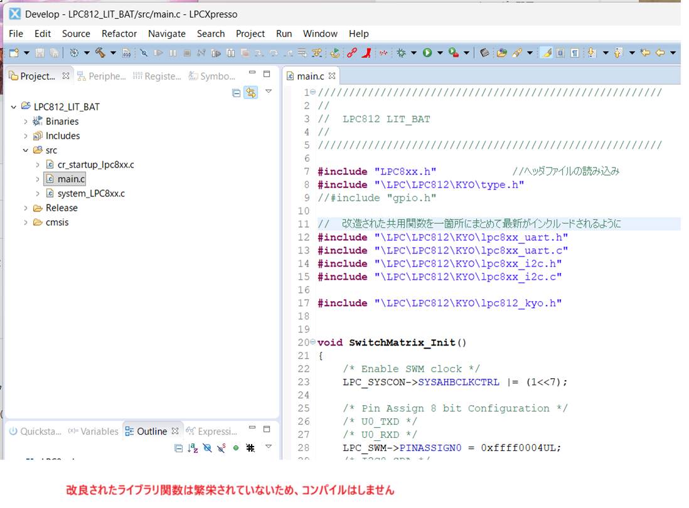Click the red chain link icon
This screenshot has width=689, height=508.
tap(351, 53)
